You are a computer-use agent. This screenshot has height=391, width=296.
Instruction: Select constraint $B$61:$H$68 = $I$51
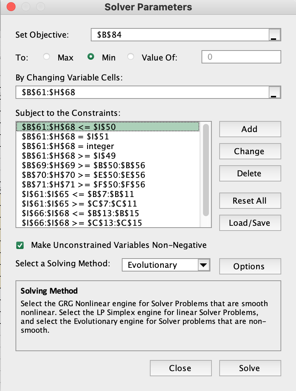coord(108,136)
